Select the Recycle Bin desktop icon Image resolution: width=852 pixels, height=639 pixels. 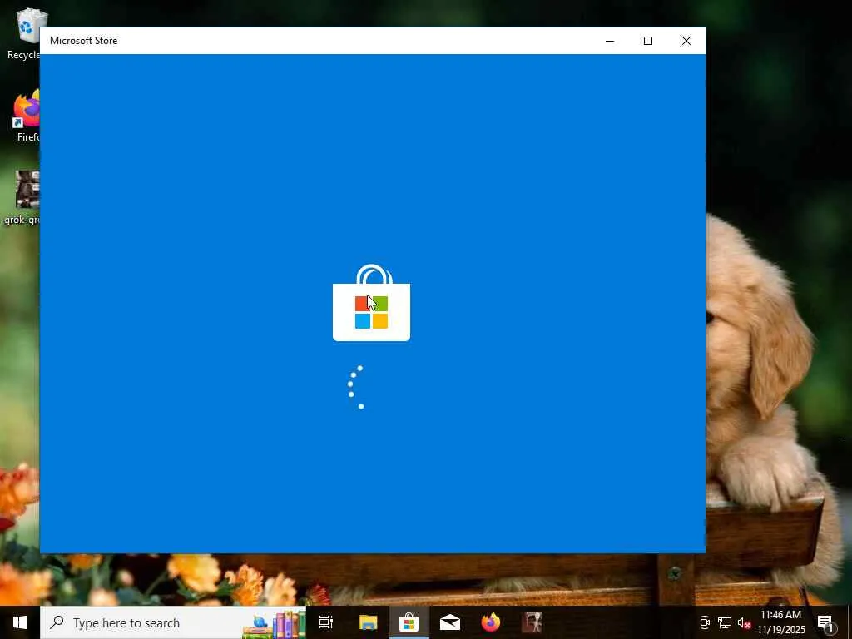23,34
